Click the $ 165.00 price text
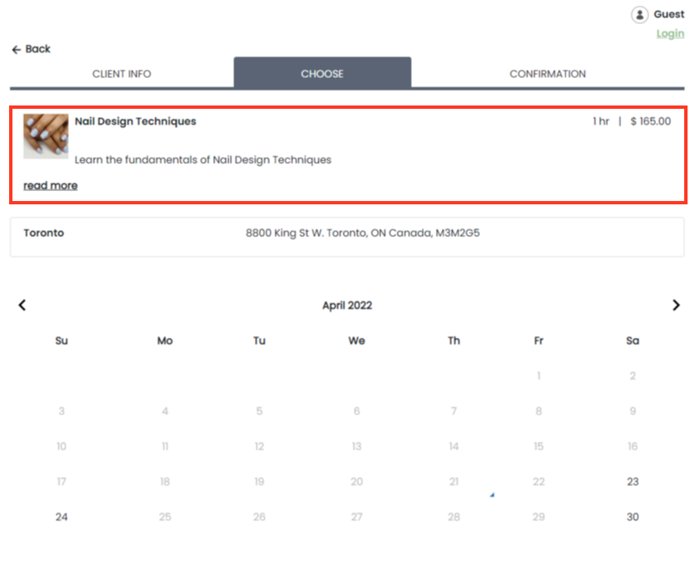The image size is (695, 574). tap(650, 121)
